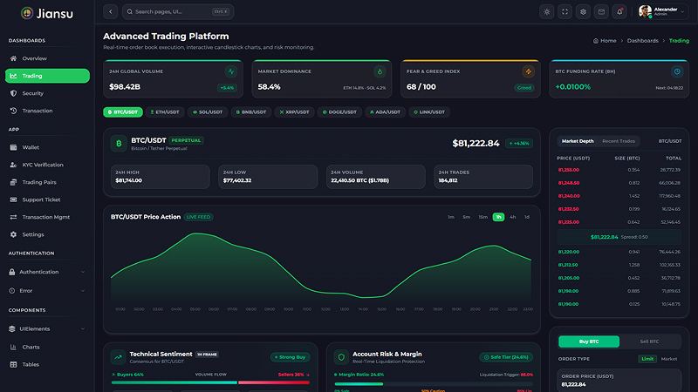Set chart timeframe to 5m
The width and height of the screenshot is (698, 392).
466,217
